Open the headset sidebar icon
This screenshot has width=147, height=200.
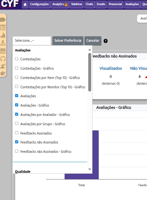(3, 59)
